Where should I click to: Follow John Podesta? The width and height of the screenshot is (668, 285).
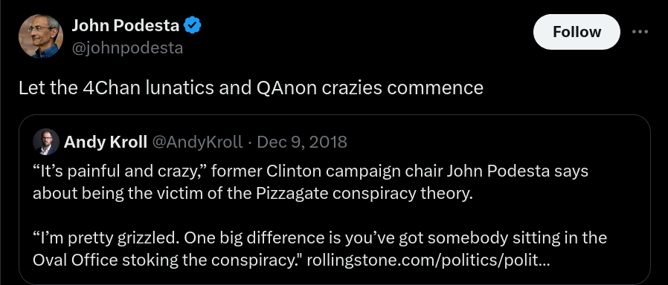click(x=577, y=32)
